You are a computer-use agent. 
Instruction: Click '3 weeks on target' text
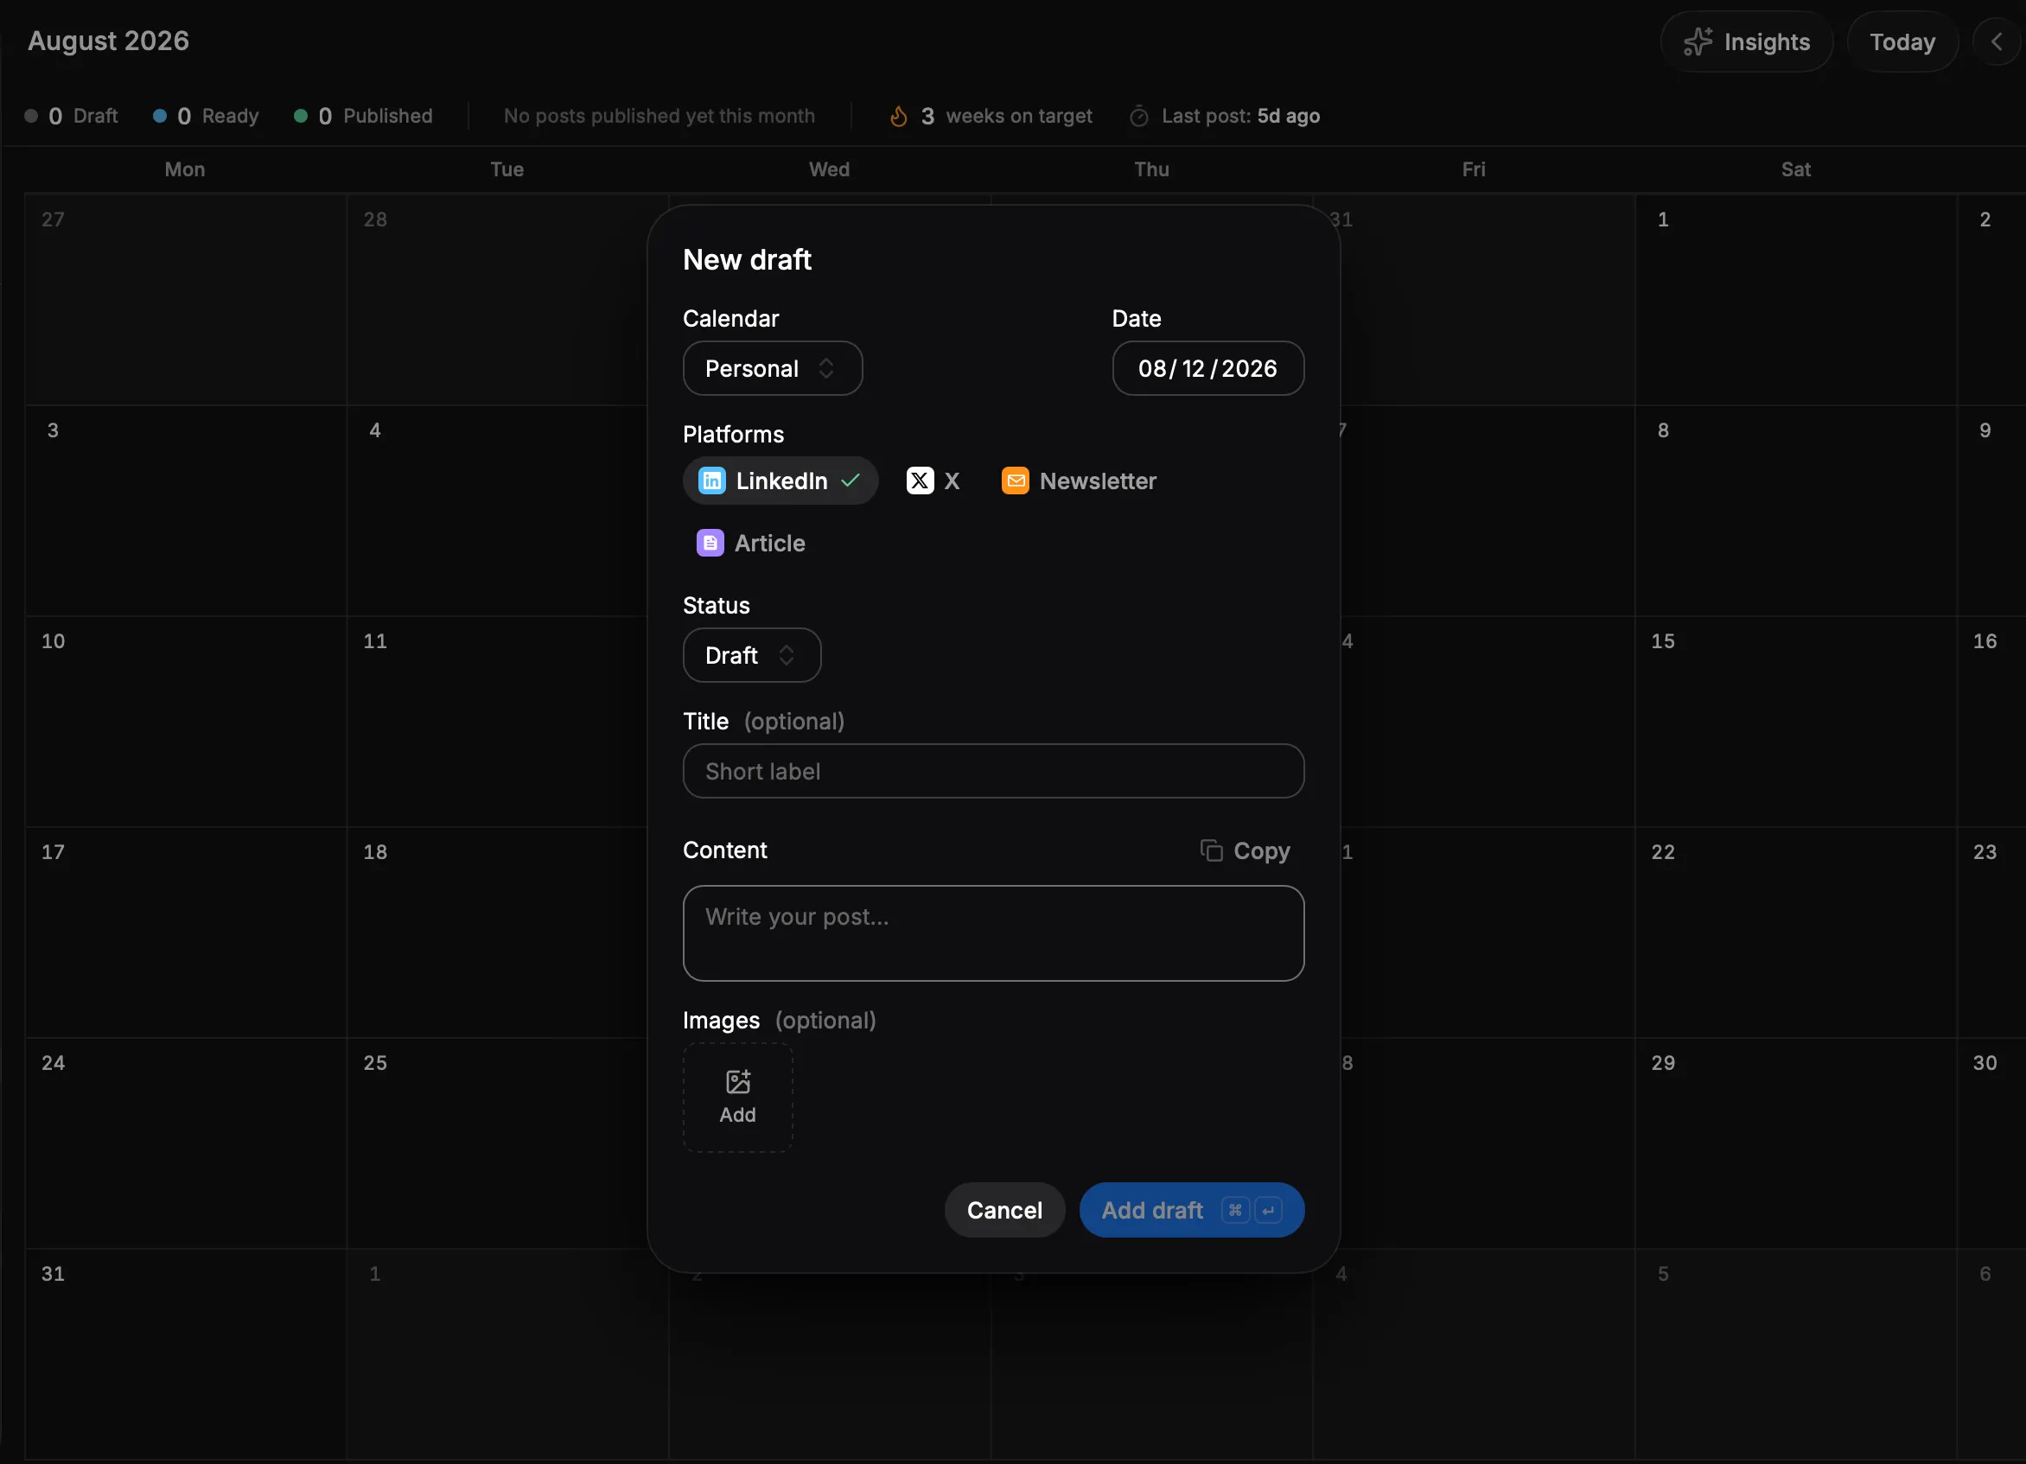(x=1007, y=116)
